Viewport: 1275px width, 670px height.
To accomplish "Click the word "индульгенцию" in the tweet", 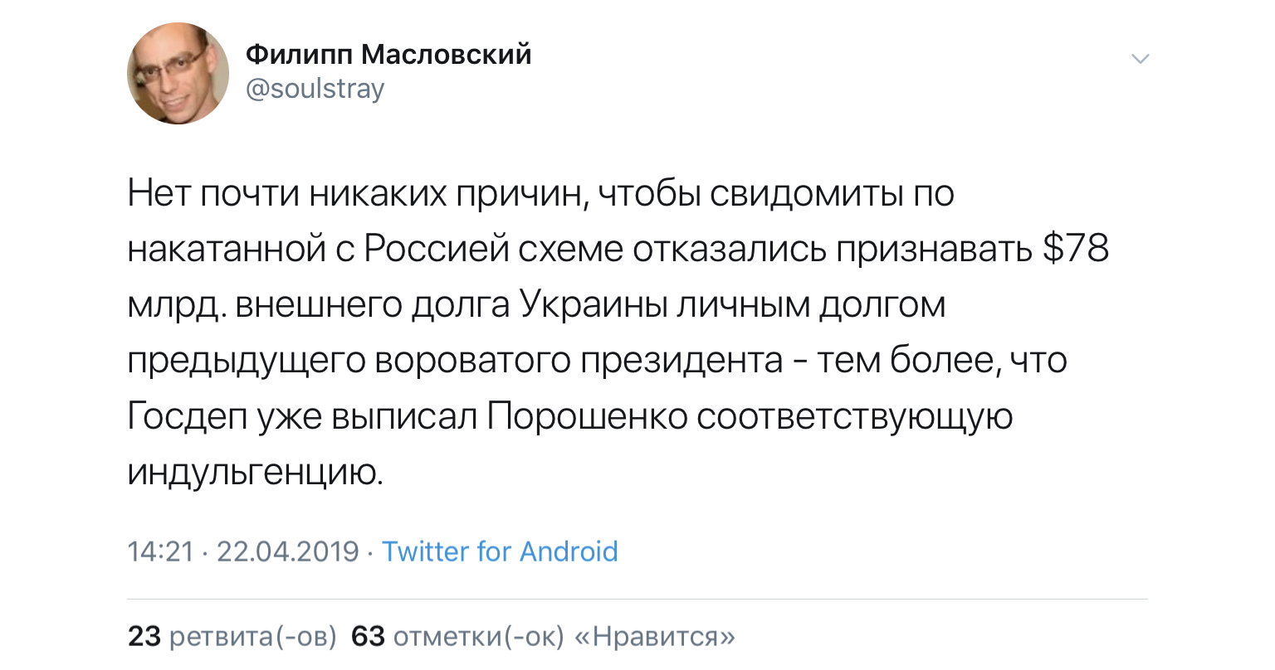I will (256, 472).
